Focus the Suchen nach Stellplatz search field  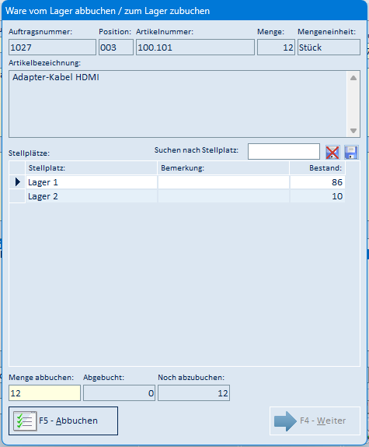[x=284, y=151]
